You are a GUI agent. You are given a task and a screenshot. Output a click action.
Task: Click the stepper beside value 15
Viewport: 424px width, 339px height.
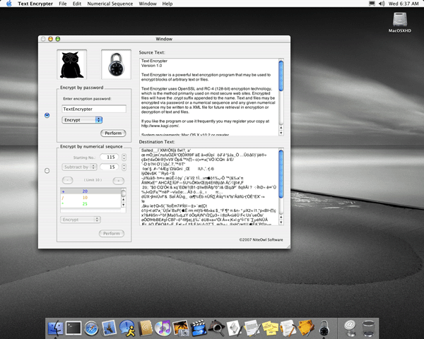(x=124, y=167)
